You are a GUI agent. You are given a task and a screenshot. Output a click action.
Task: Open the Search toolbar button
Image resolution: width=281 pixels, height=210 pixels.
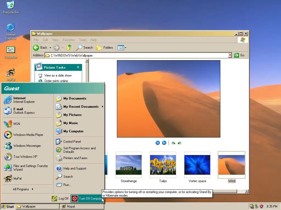(x=85, y=48)
